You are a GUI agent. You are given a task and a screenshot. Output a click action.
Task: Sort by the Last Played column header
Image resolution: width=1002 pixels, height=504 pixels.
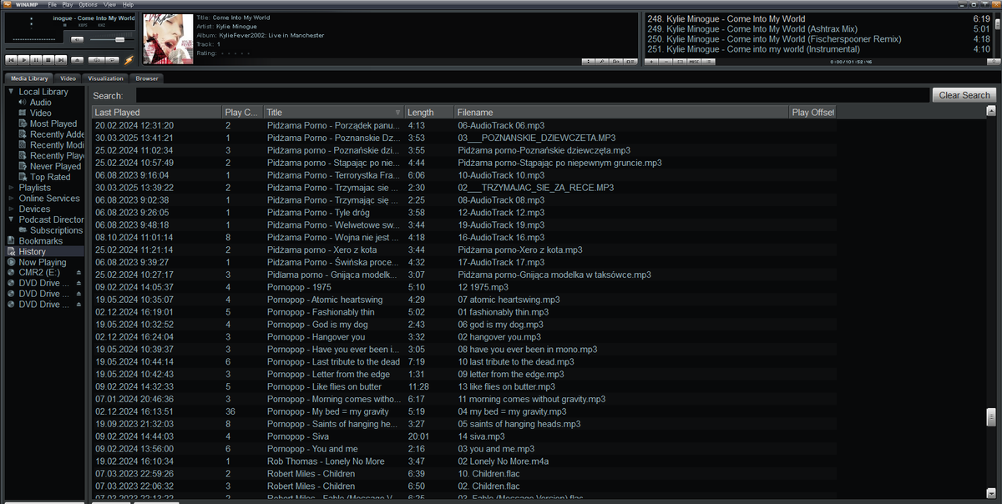(156, 112)
